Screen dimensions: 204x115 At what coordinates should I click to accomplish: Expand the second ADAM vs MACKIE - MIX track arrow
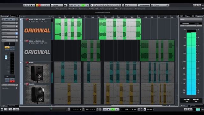click(x=20, y=41)
